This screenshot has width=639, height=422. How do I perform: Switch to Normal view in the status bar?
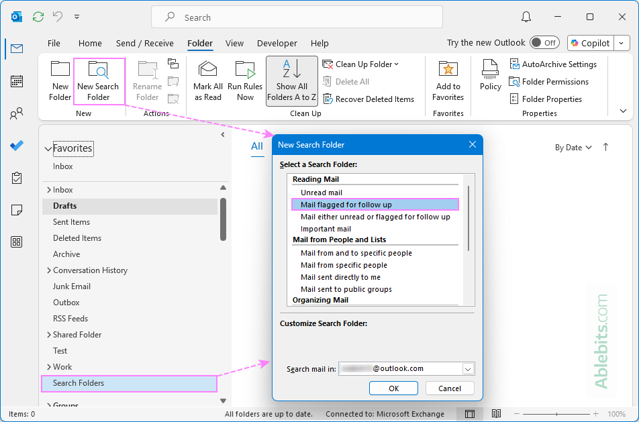pos(469,414)
